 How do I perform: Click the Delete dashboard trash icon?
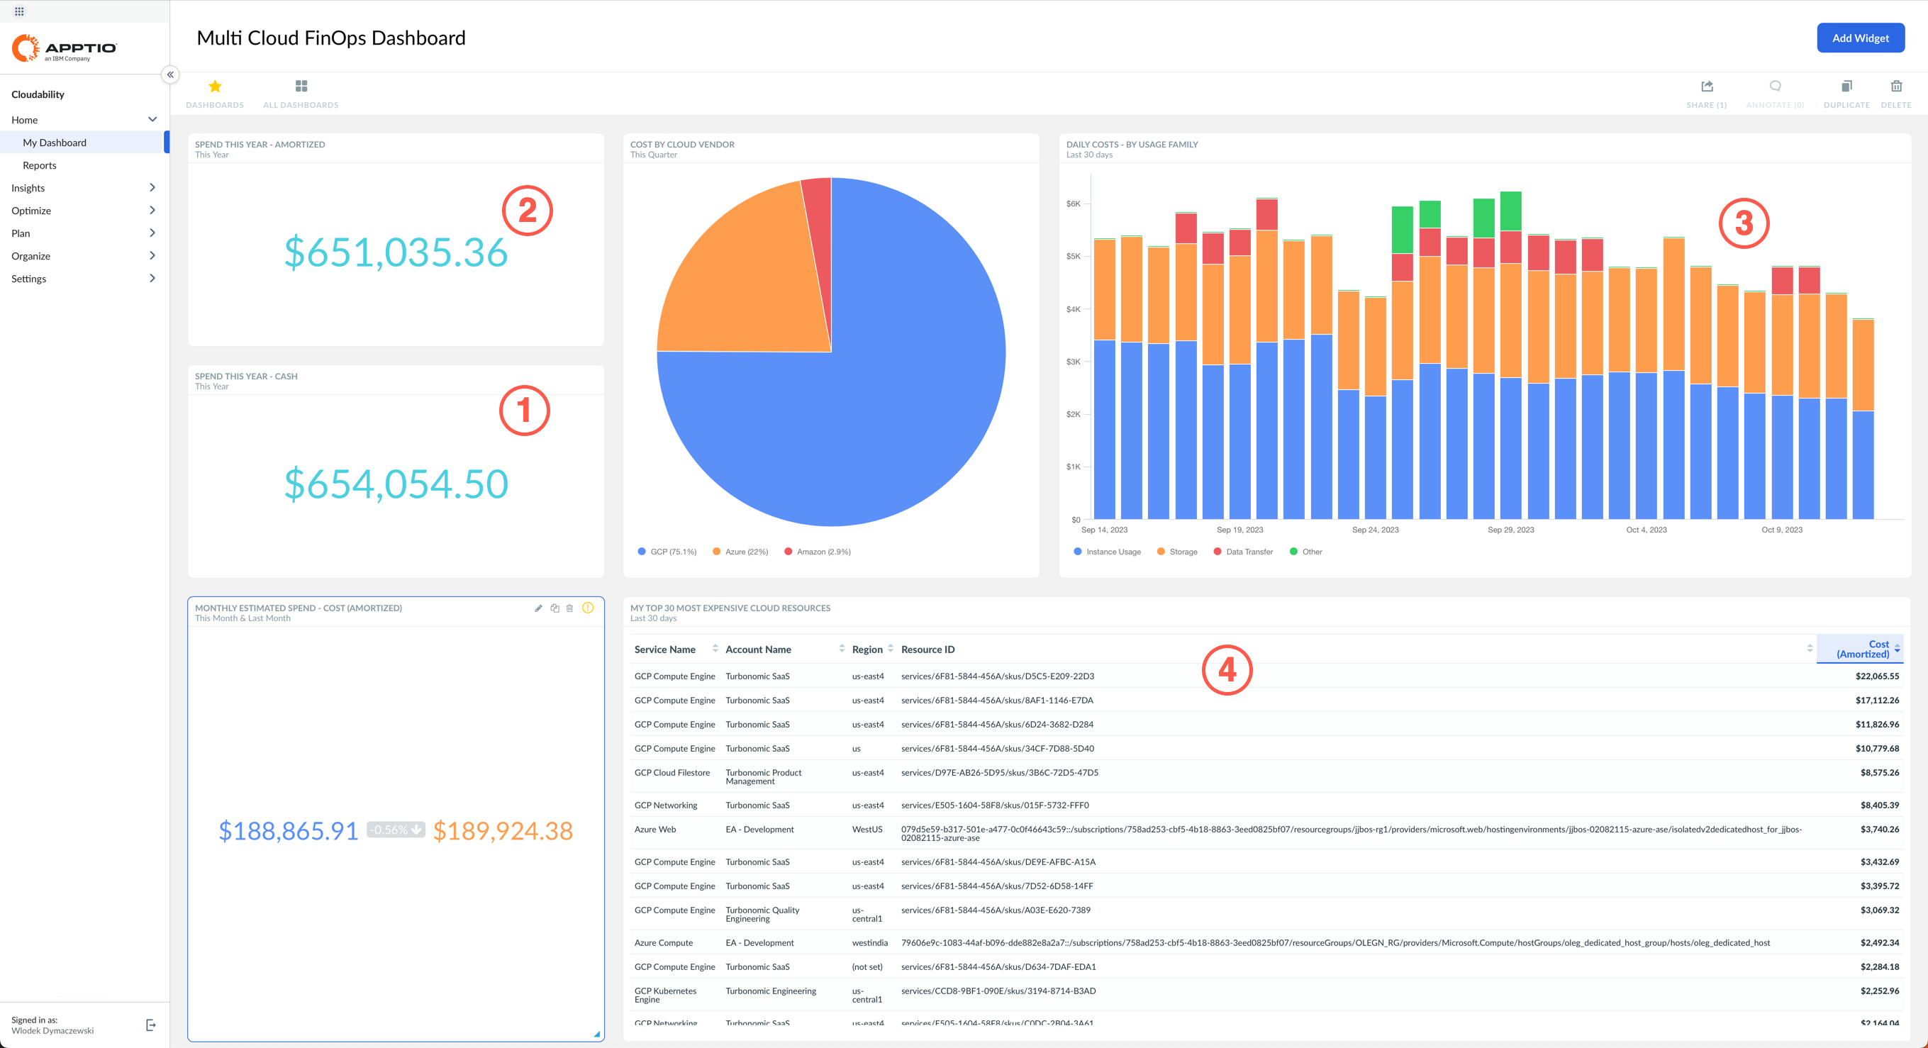pyautogui.click(x=1896, y=87)
